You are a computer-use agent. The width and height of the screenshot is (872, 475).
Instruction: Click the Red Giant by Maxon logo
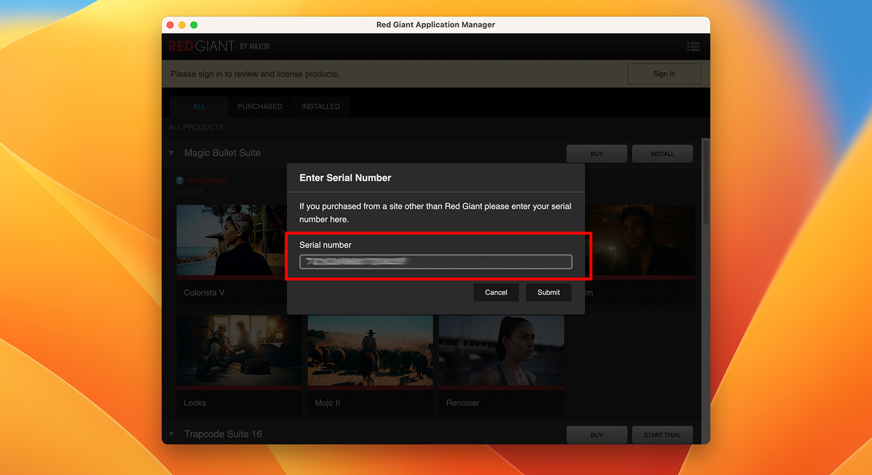click(x=219, y=46)
